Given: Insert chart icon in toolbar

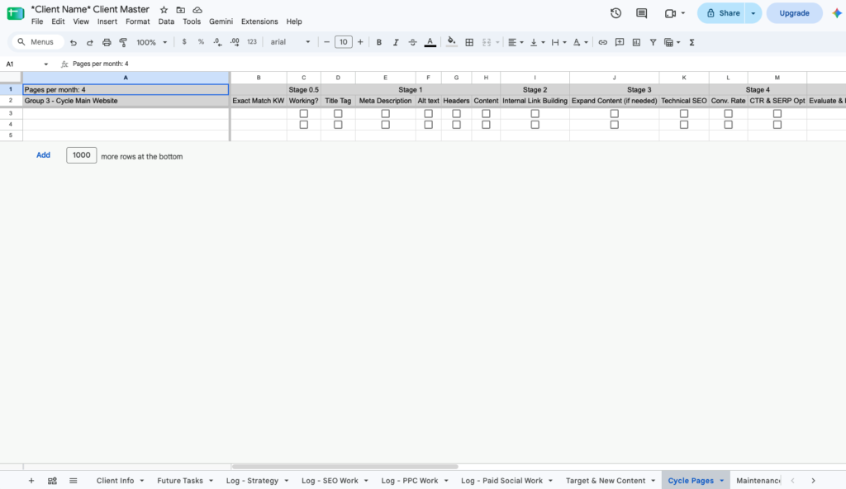Looking at the screenshot, I should (x=637, y=42).
